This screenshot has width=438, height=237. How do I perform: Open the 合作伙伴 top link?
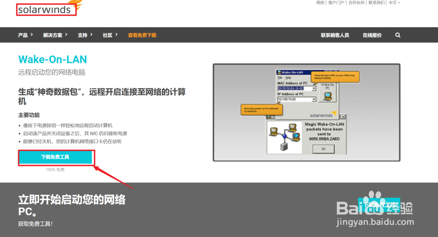pyautogui.click(x=356, y=3)
